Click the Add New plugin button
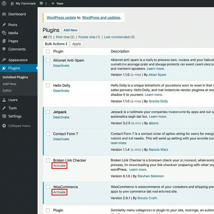Viewport: 214px width, 214px height. point(70,30)
